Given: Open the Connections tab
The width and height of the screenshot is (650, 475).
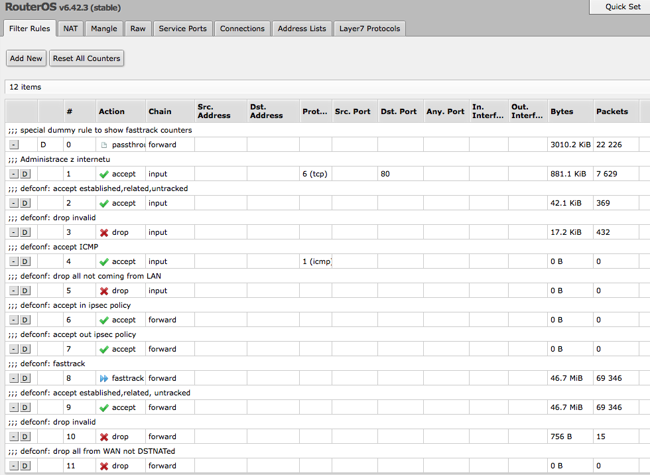Looking at the screenshot, I should point(243,29).
